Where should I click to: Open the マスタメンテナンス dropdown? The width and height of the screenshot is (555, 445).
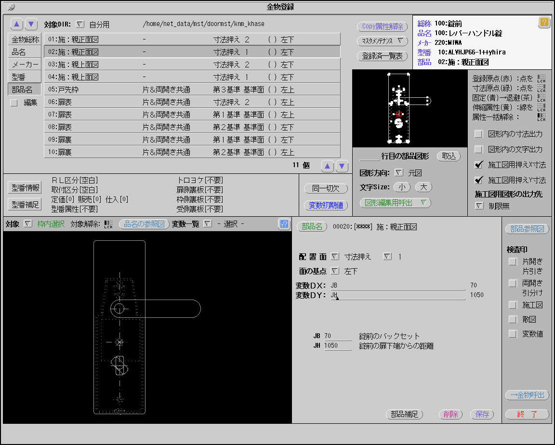[x=382, y=41]
